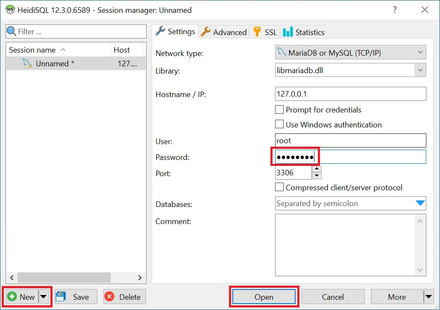Screen dimensions: 440x310
Task: Enable Prompt for credentials checkbox
Action: tap(279, 110)
